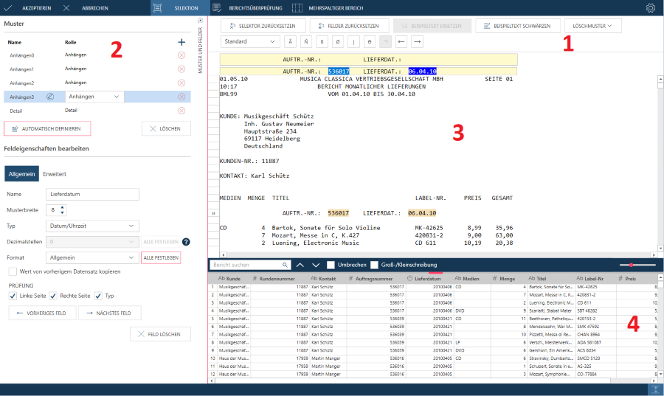The height and width of the screenshot is (396, 664).
Task: Switch to the Erweitert tab
Action: tap(55, 174)
